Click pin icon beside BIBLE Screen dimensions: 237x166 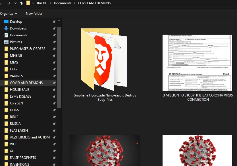click(54, 117)
